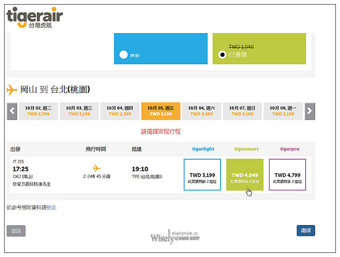Viewport: 340px width, 257px height.
Task: Switch to the 10月 08, 週一 date tab
Action: click(283, 111)
